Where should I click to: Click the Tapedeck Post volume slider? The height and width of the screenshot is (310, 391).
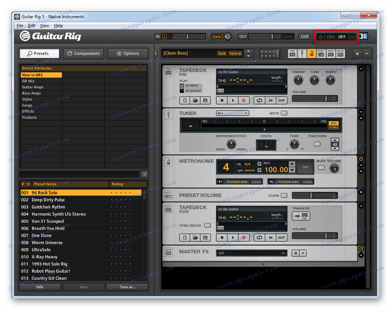[x=315, y=236]
